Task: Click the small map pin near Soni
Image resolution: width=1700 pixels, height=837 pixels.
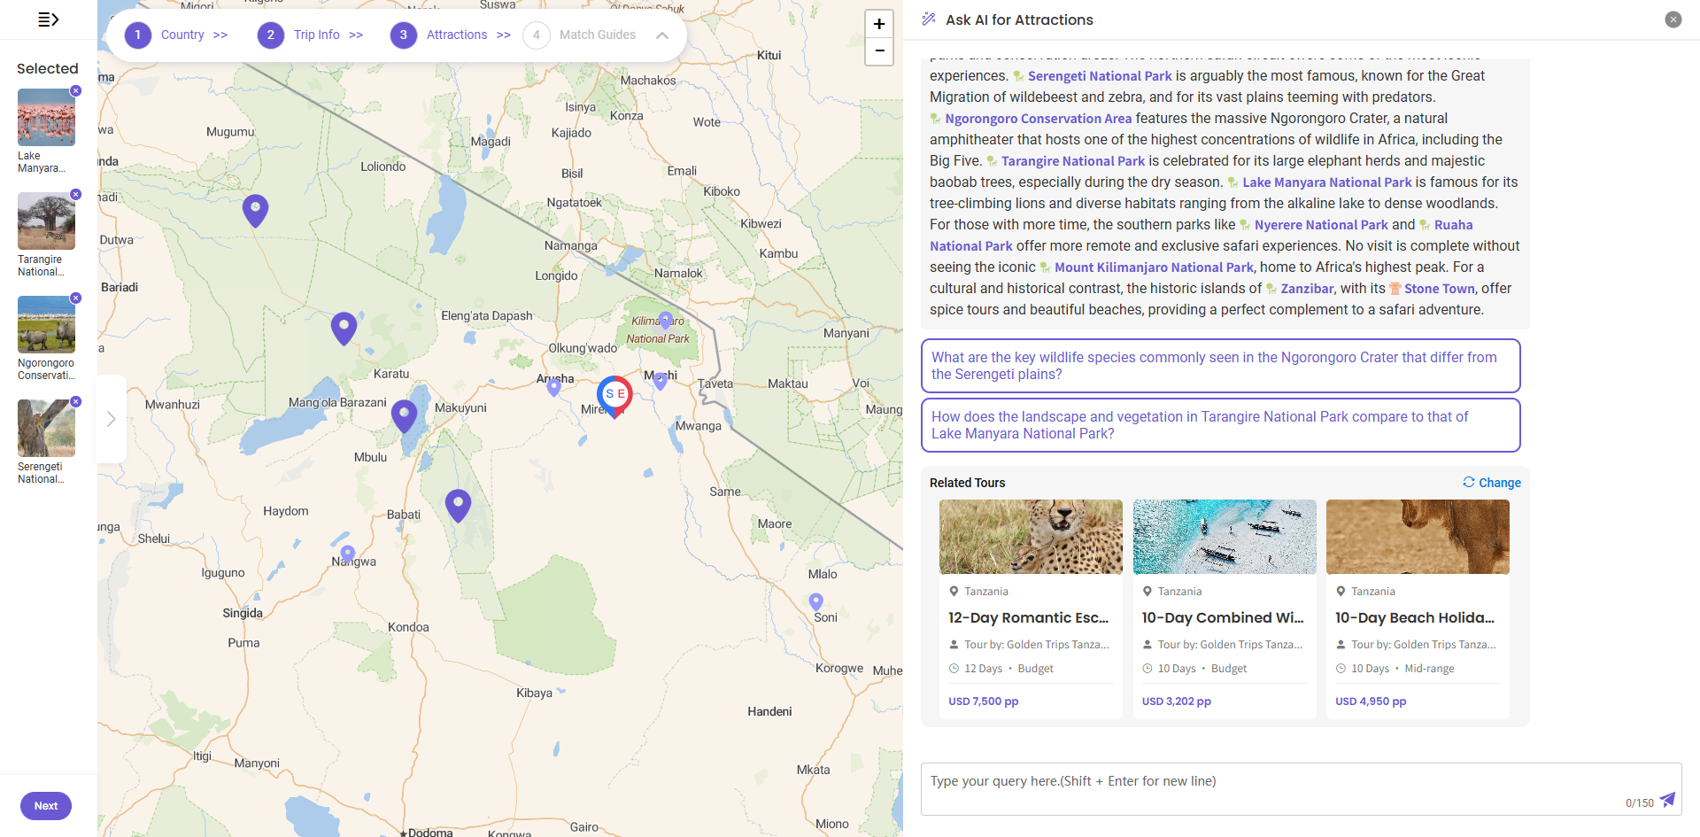Action: (x=816, y=602)
